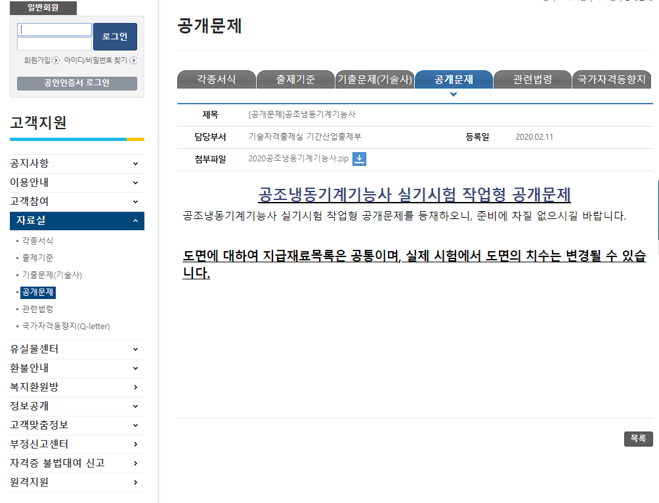Switch to the 기출문제(기술사) tab
The image size is (659, 503).
[x=374, y=80]
